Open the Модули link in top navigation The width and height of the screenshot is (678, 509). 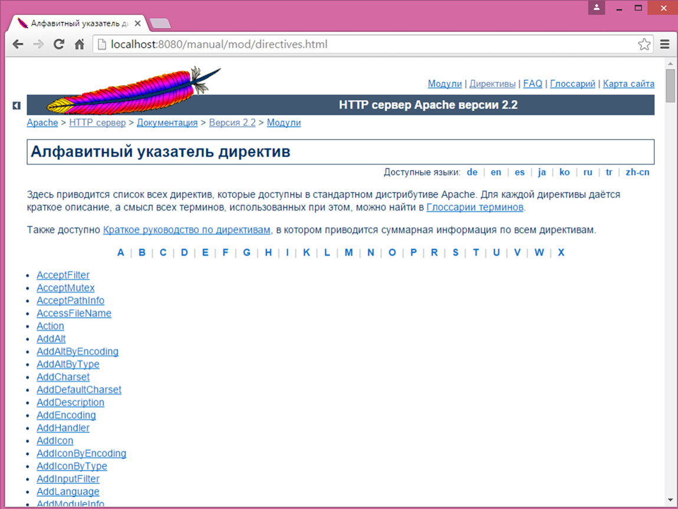click(x=445, y=84)
